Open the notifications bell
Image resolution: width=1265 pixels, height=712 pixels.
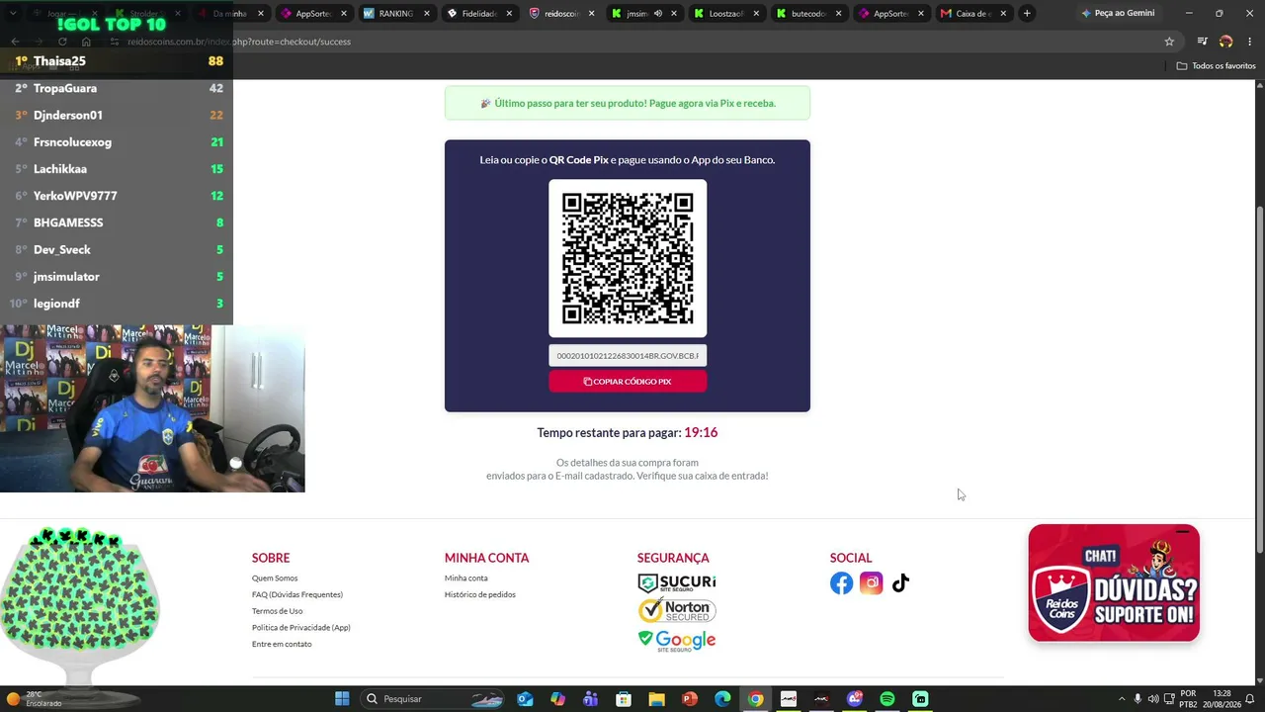(x=1252, y=699)
